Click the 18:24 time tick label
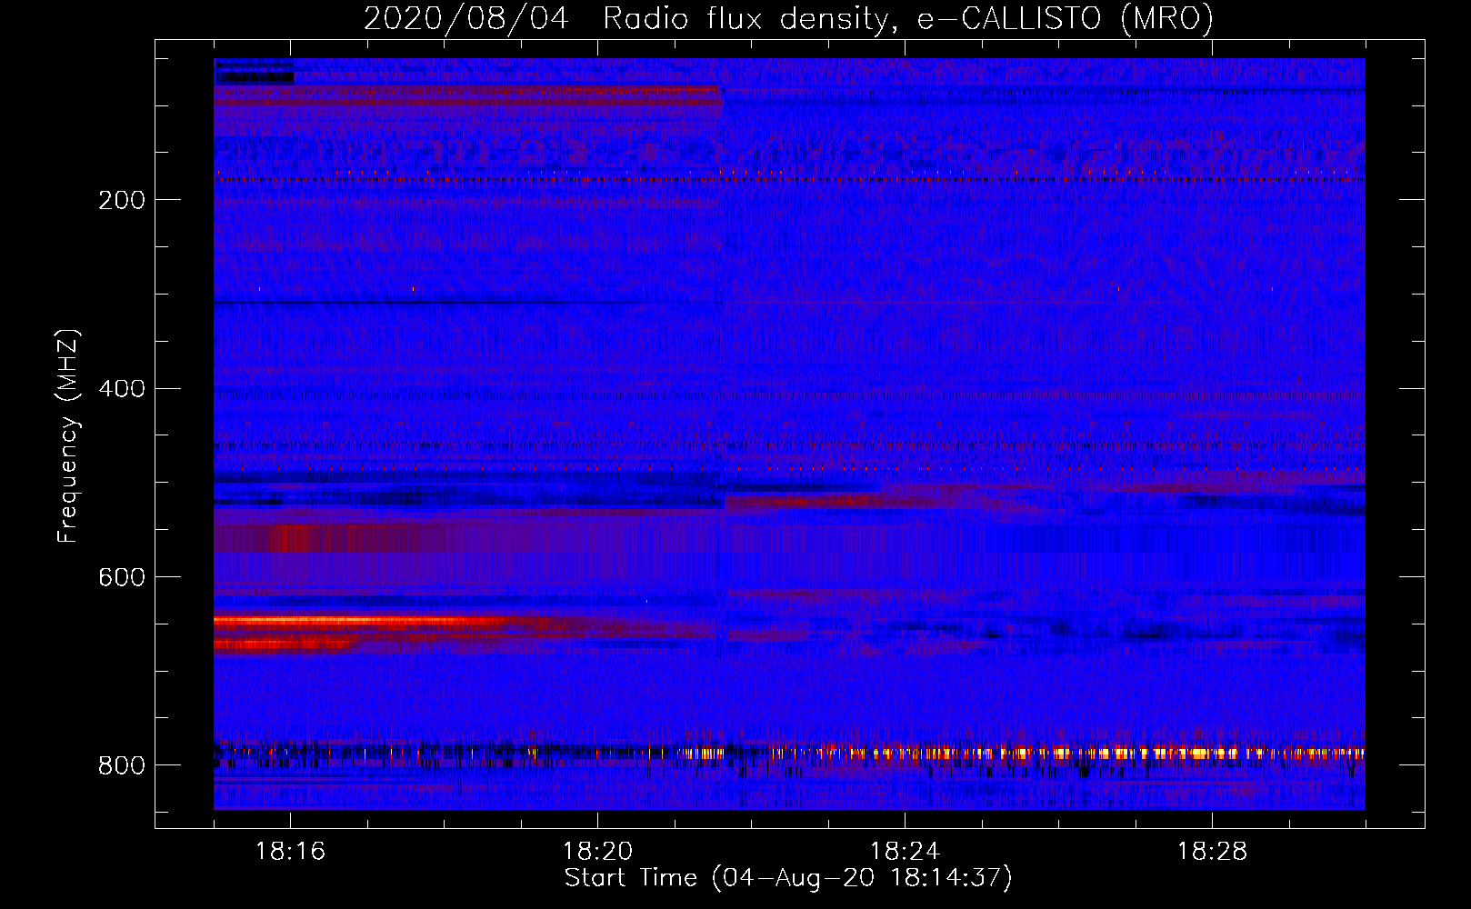Screen dimensions: 1471x909 point(905,852)
